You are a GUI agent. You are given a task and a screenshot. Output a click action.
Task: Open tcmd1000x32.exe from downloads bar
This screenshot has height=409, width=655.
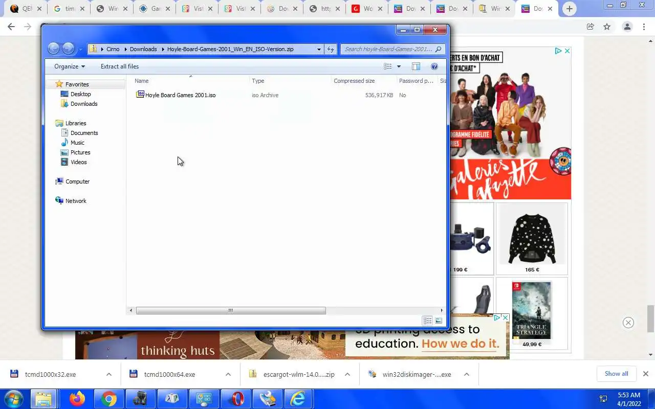(50, 374)
